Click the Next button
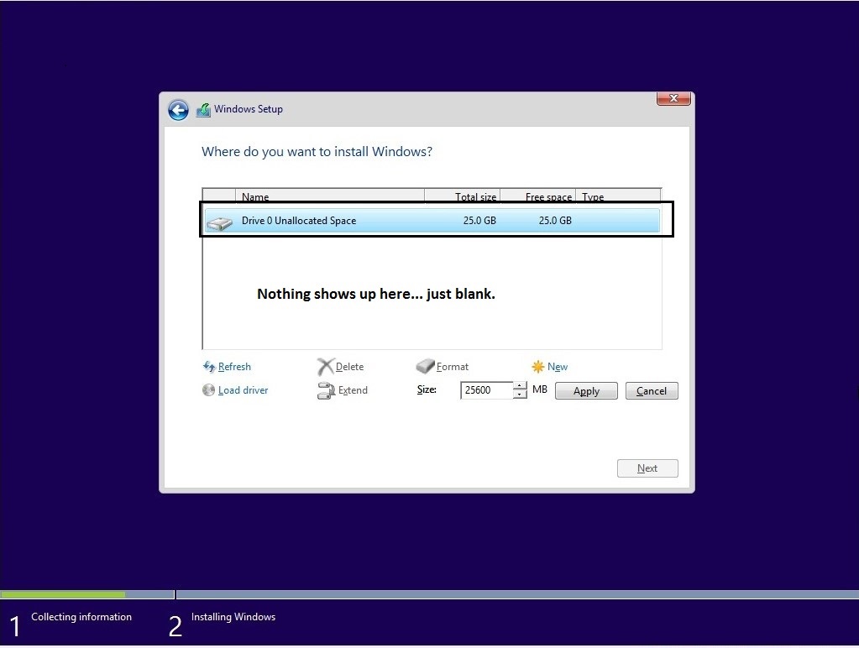This screenshot has height=648, width=859. click(647, 468)
